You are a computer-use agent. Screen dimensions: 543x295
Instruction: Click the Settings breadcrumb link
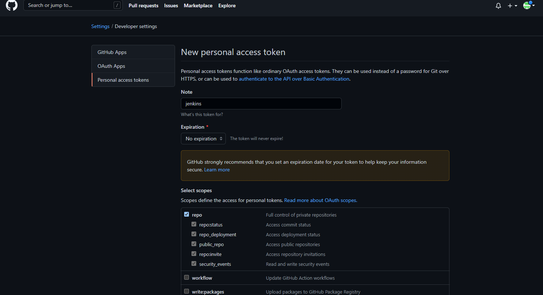[x=100, y=26]
